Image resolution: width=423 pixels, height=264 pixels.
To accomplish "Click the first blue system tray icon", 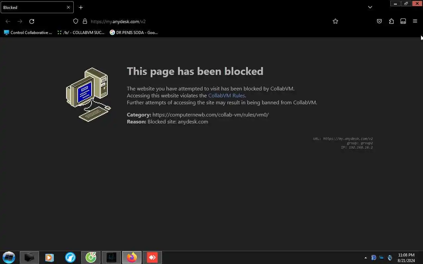I will [x=374, y=258].
